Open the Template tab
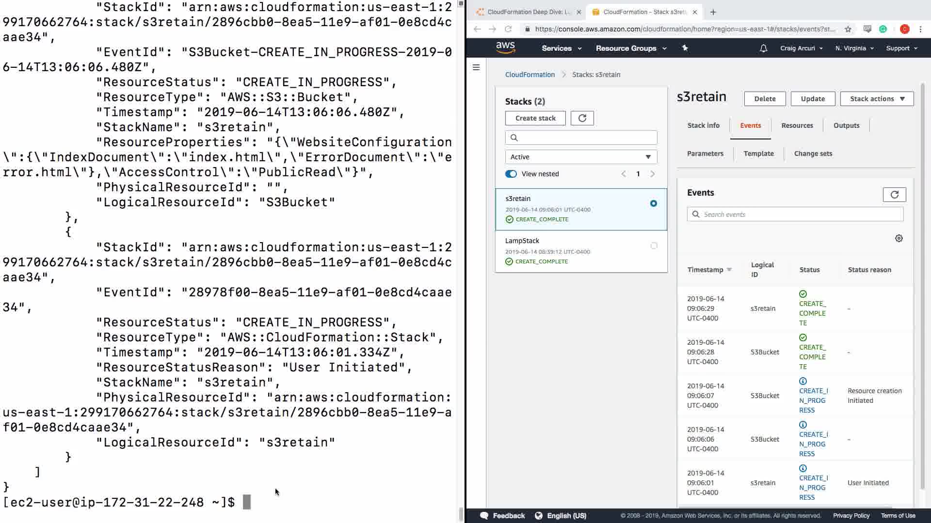The height and width of the screenshot is (523, 931). pyautogui.click(x=758, y=154)
